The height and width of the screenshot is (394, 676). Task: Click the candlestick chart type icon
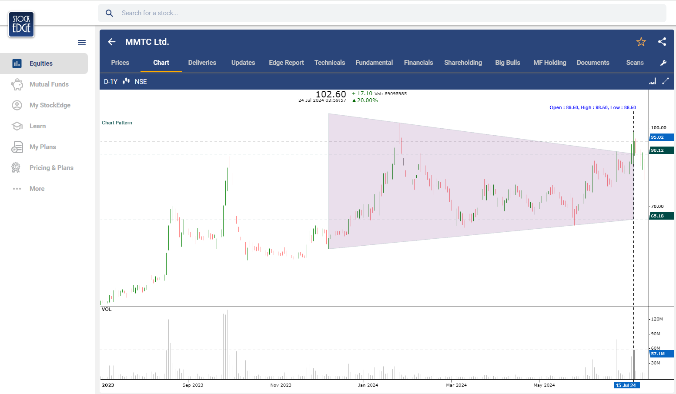click(x=126, y=81)
